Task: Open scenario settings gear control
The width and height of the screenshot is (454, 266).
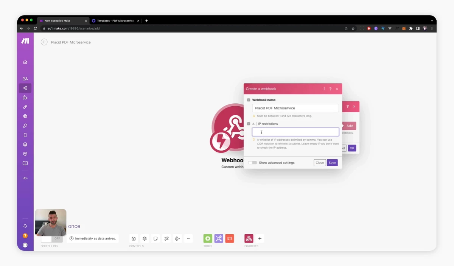Action: coord(145,239)
